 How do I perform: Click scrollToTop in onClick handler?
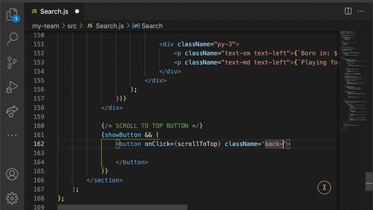198,144
